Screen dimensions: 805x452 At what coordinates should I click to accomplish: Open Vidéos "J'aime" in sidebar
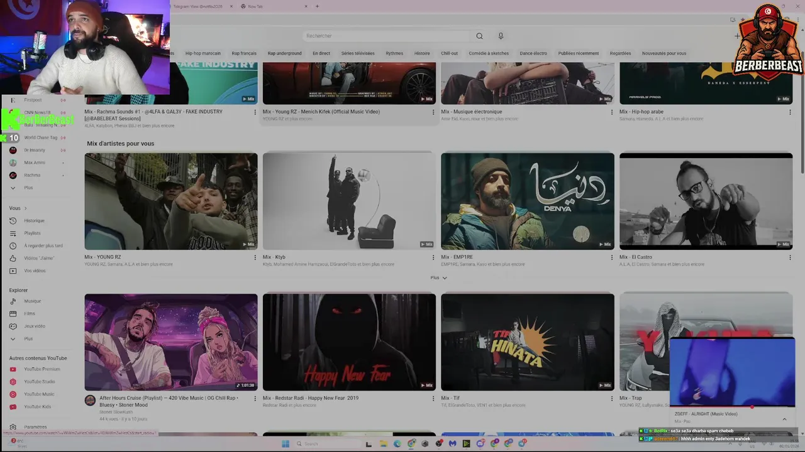(38, 259)
